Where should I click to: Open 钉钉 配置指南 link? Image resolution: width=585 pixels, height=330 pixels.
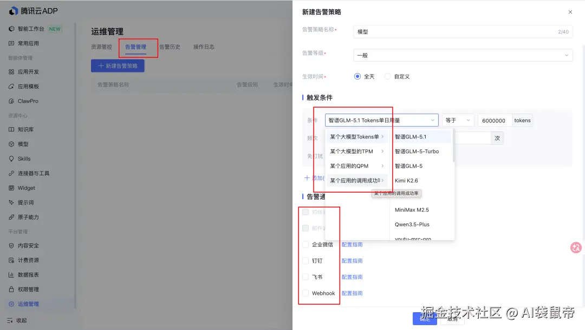352,261
